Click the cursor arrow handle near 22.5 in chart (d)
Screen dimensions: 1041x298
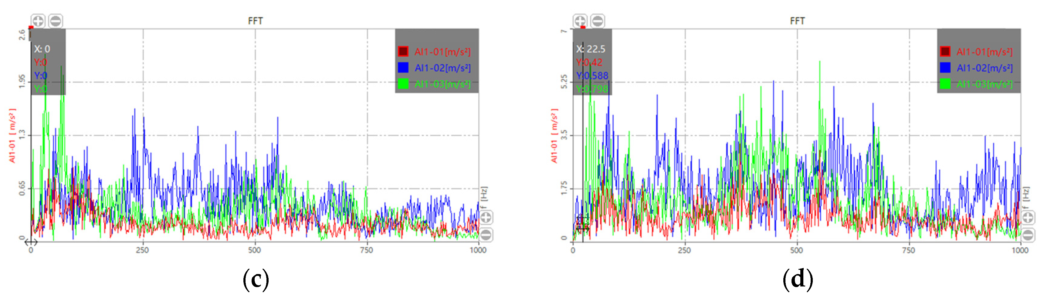tap(582, 229)
